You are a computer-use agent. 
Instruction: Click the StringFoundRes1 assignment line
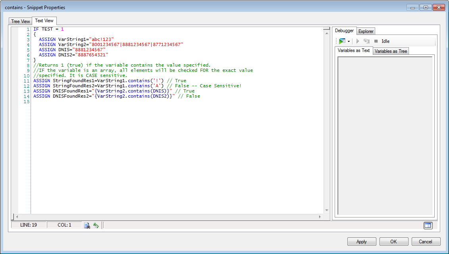pos(110,81)
